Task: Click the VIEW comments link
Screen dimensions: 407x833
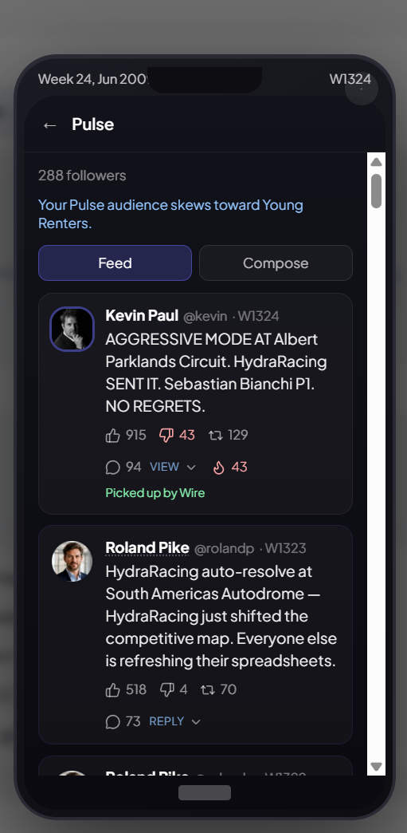Action: coord(164,467)
